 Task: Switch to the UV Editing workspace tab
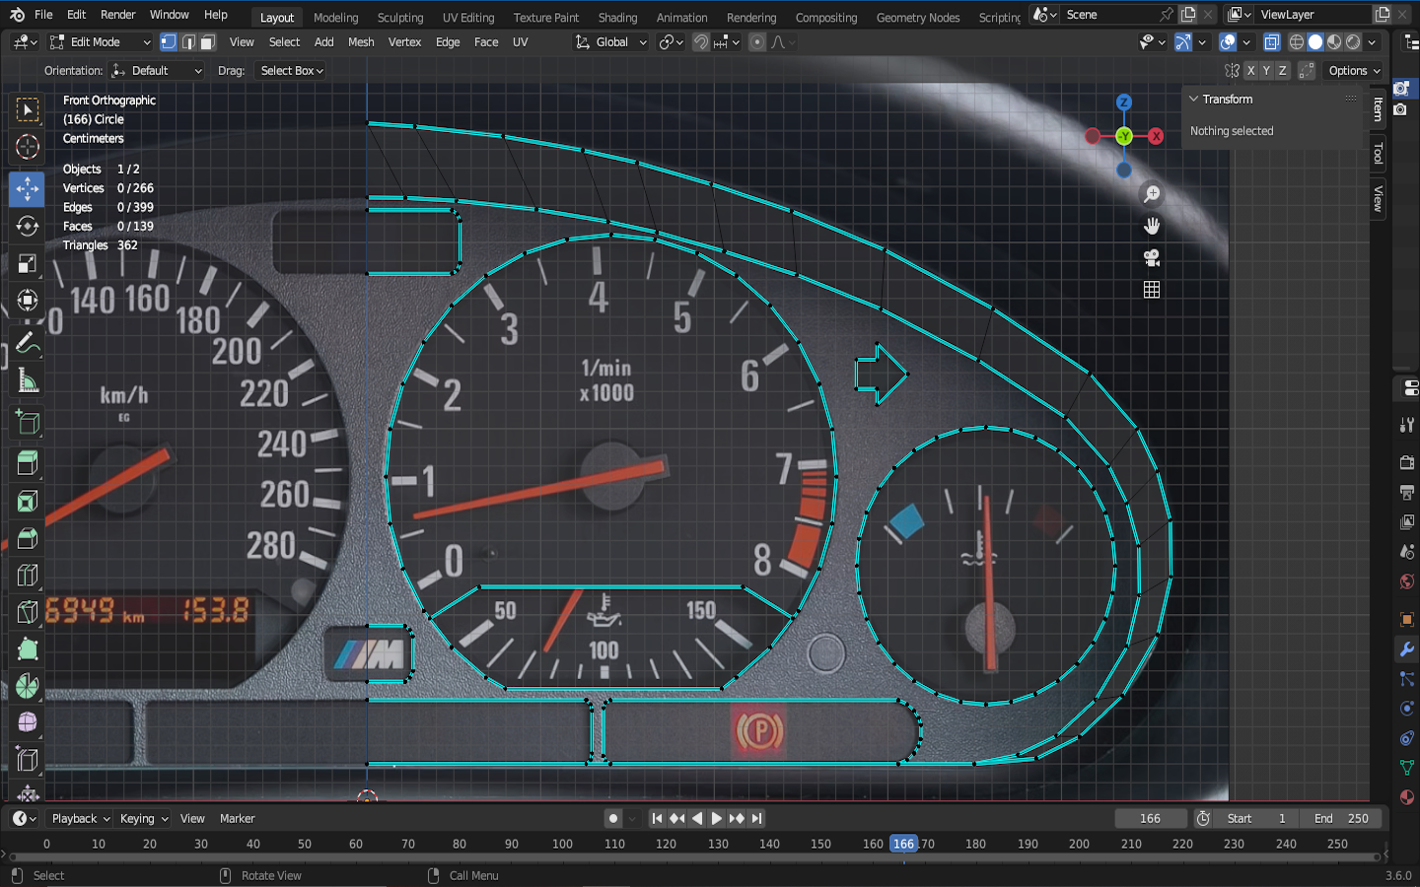click(x=468, y=17)
